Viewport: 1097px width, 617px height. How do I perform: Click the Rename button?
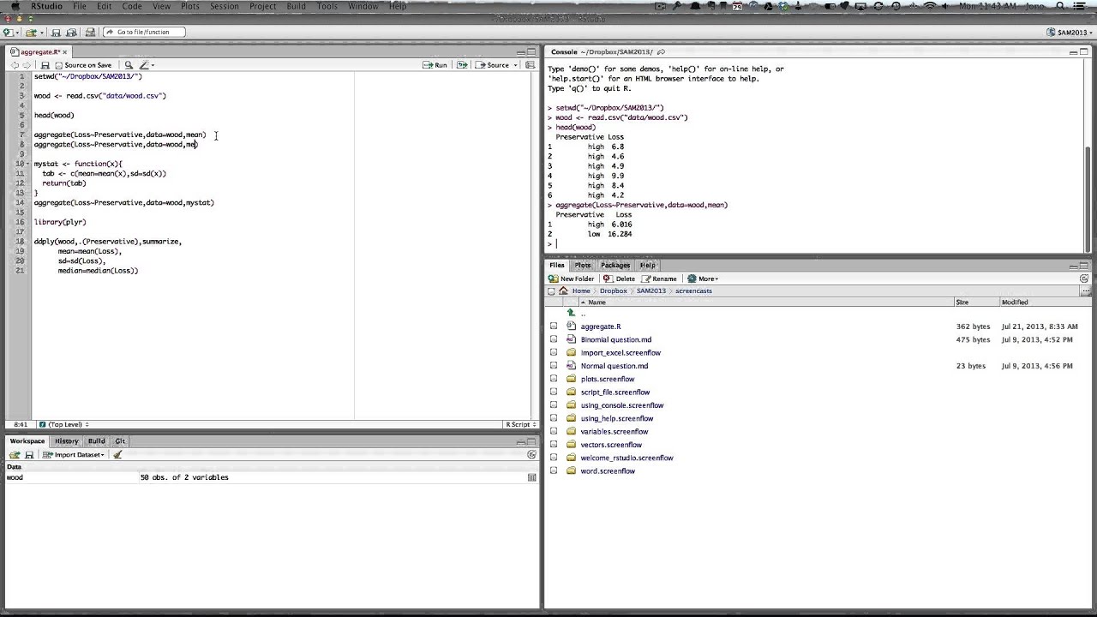(x=659, y=279)
